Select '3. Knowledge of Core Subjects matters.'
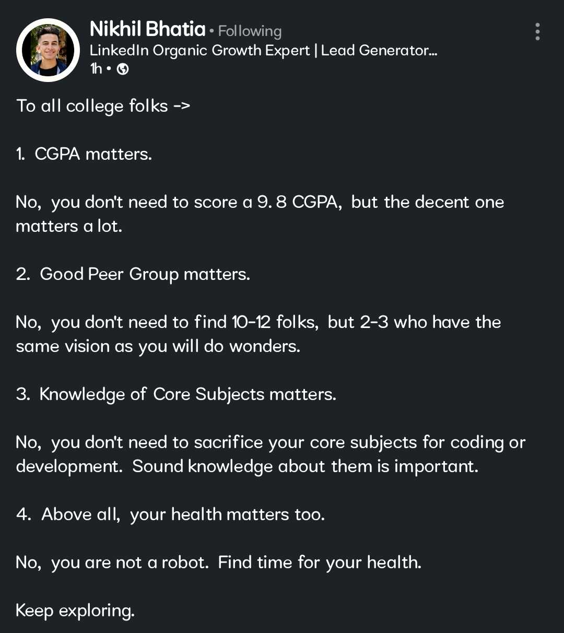Screen dimensions: 564x633 point(176,394)
